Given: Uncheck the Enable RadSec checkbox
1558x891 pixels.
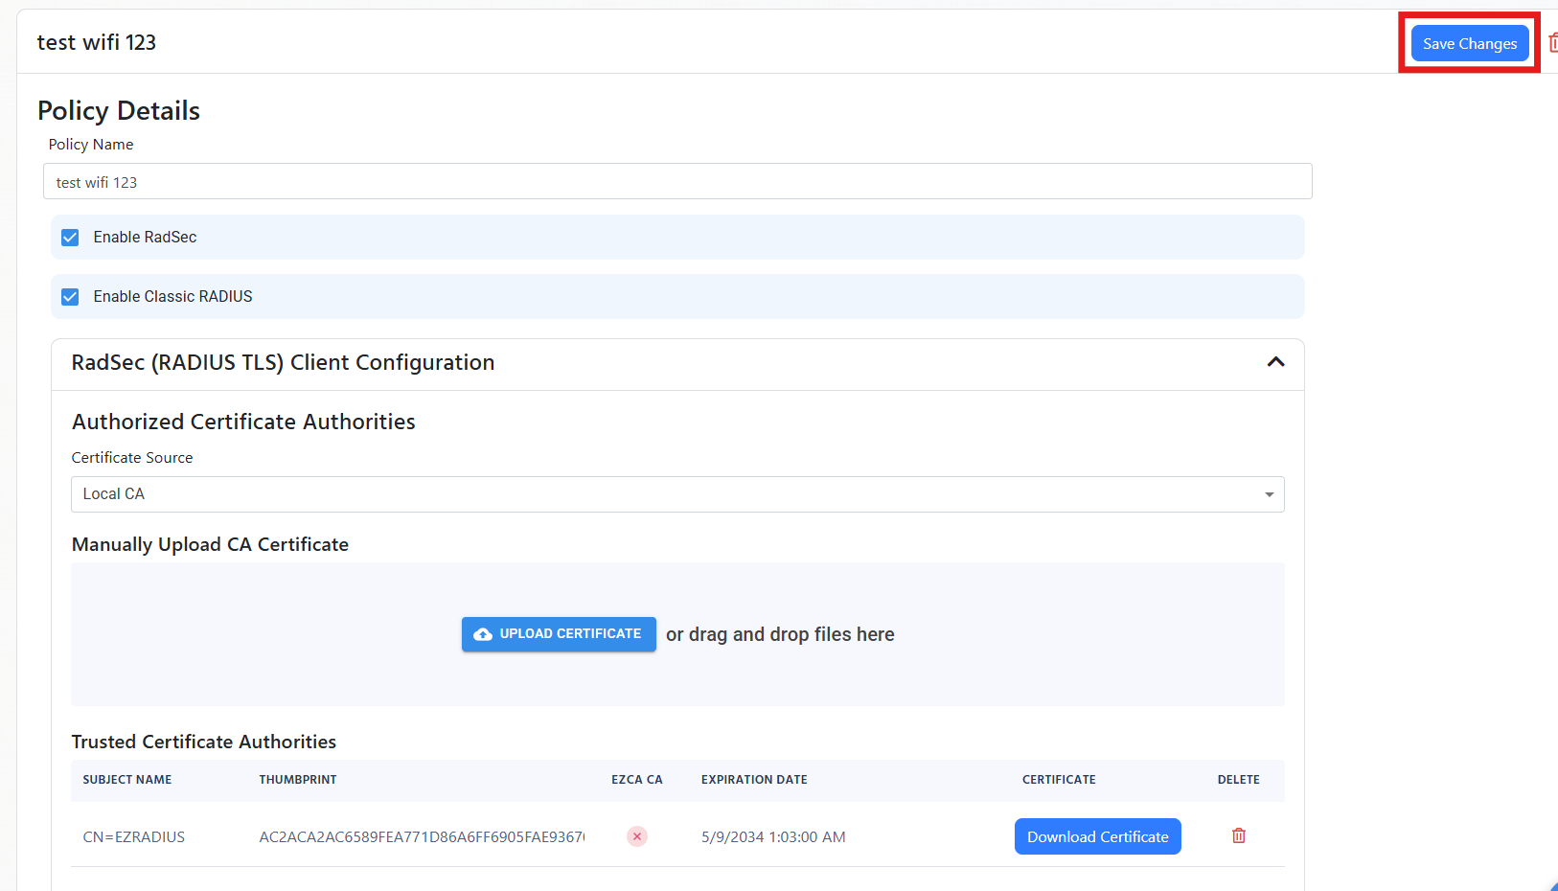Looking at the screenshot, I should point(70,238).
